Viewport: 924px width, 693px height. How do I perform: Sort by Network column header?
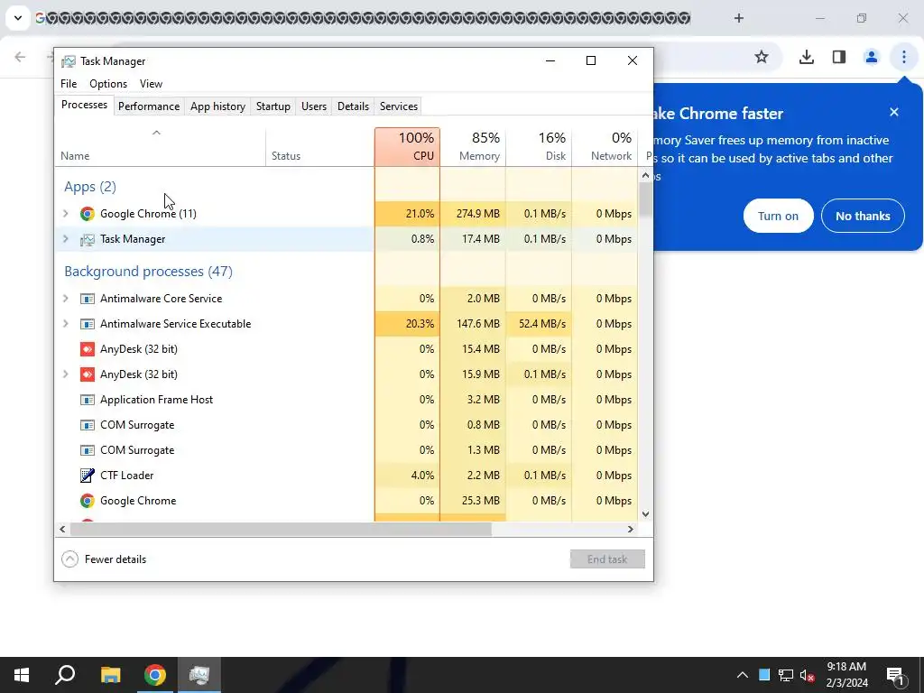[x=605, y=147]
